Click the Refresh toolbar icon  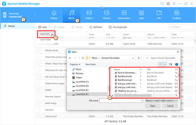[x=91, y=27]
